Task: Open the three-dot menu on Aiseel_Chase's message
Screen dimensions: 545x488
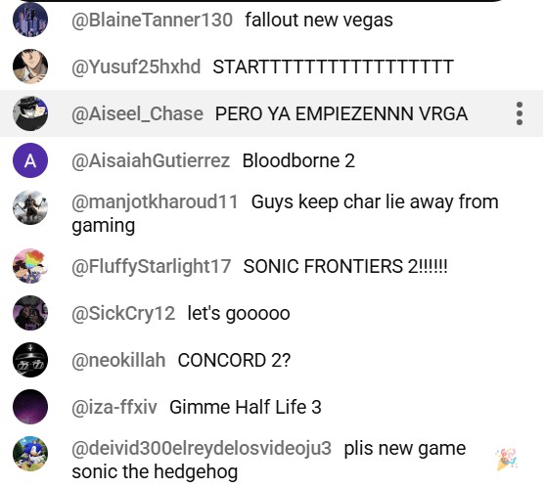Action: (520, 113)
